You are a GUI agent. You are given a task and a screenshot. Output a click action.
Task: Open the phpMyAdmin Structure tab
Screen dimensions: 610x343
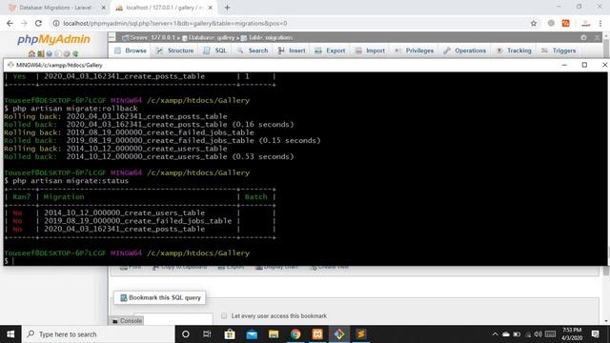pyautogui.click(x=174, y=50)
